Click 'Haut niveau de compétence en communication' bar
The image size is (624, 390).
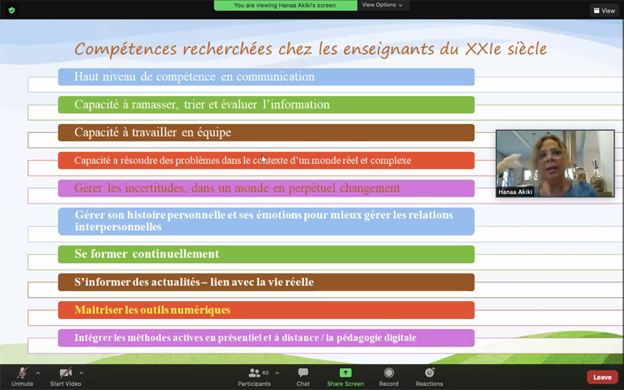[x=266, y=76]
